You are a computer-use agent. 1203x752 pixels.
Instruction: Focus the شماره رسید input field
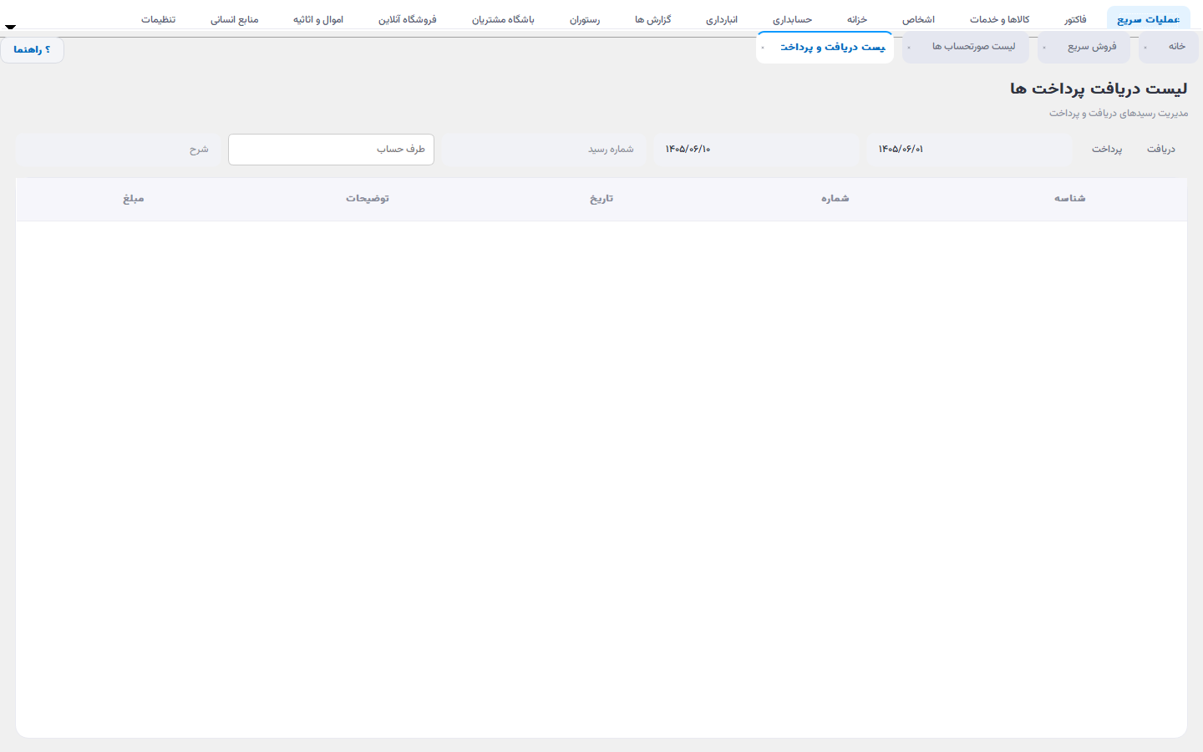543,150
